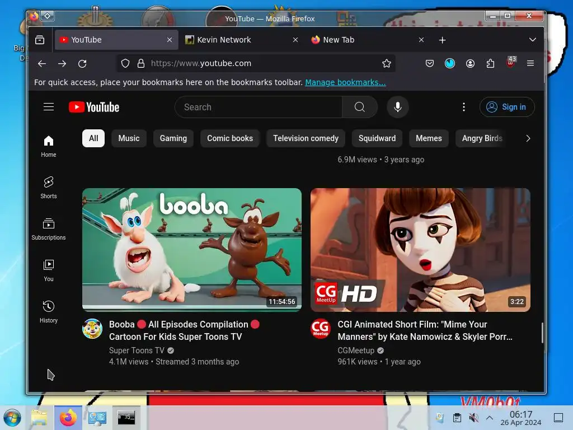This screenshot has height=430, width=573.
Task: Reload the current page
Action: tap(82, 64)
